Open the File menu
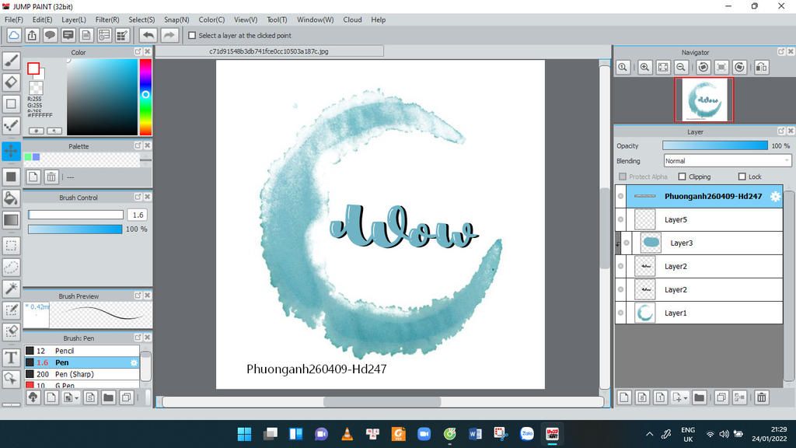This screenshot has width=796, height=448. (x=14, y=19)
